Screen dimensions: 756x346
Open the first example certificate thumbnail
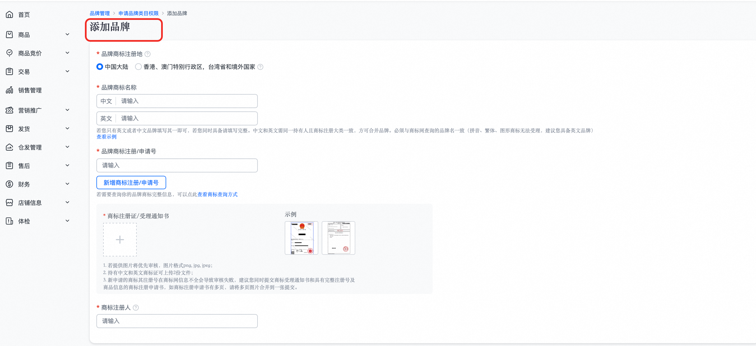coord(302,238)
